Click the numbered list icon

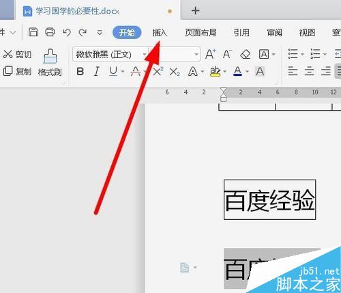(x=315, y=54)
